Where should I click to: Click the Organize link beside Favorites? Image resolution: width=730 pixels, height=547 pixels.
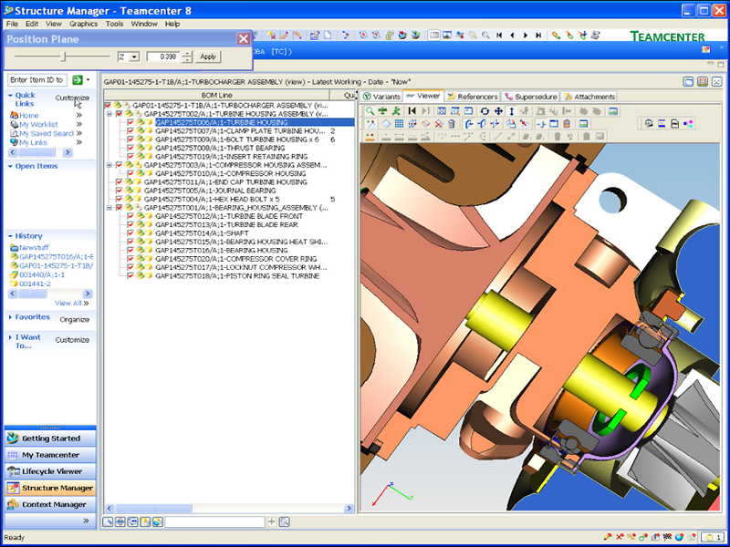point(75,320)
